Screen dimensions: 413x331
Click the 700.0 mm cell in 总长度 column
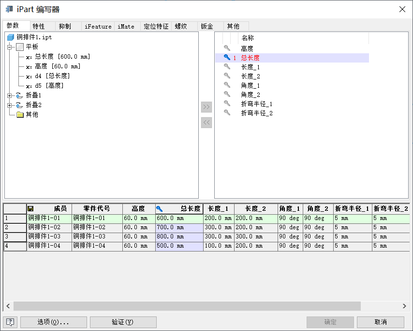click(x=179, y=228)
